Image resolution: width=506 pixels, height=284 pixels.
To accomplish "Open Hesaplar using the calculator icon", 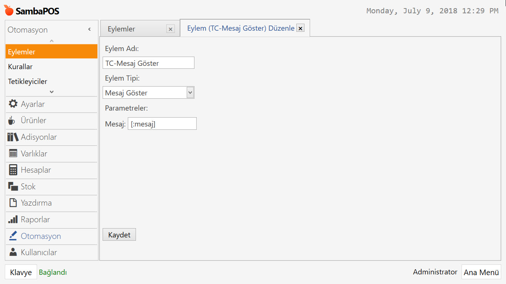I will coord(13,170).
